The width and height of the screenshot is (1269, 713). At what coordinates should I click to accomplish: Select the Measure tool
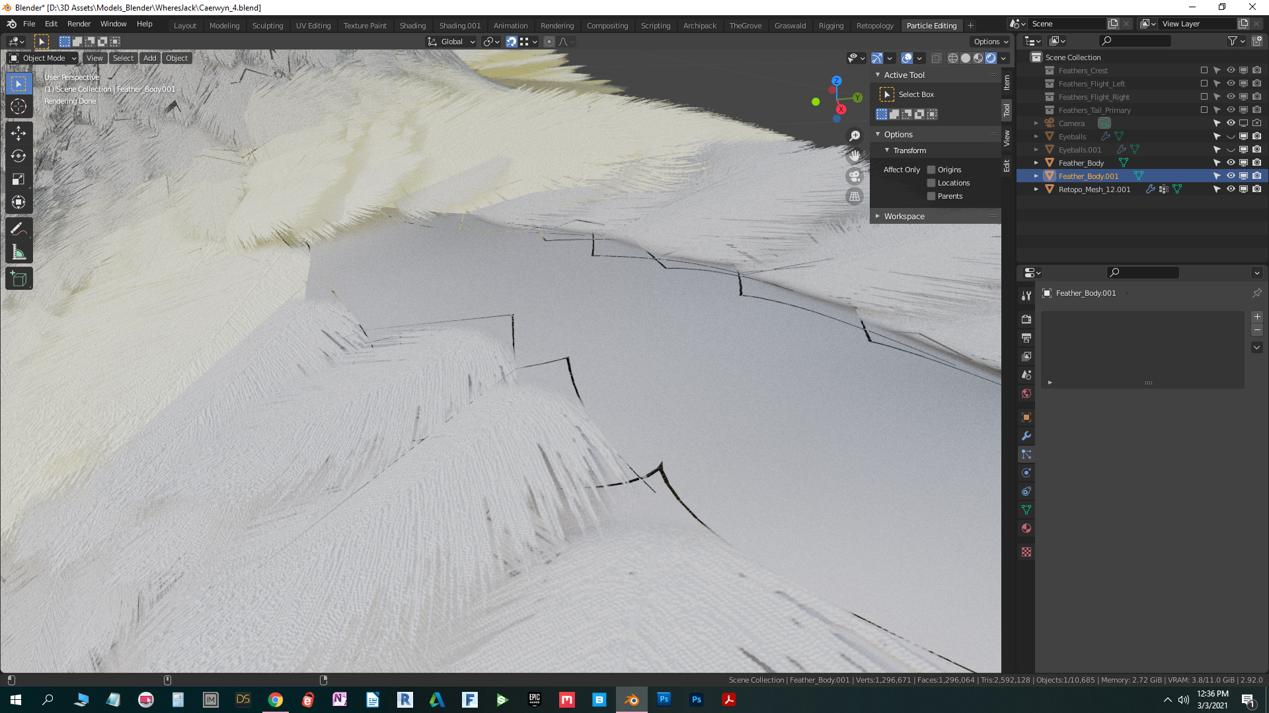point(19,252)
